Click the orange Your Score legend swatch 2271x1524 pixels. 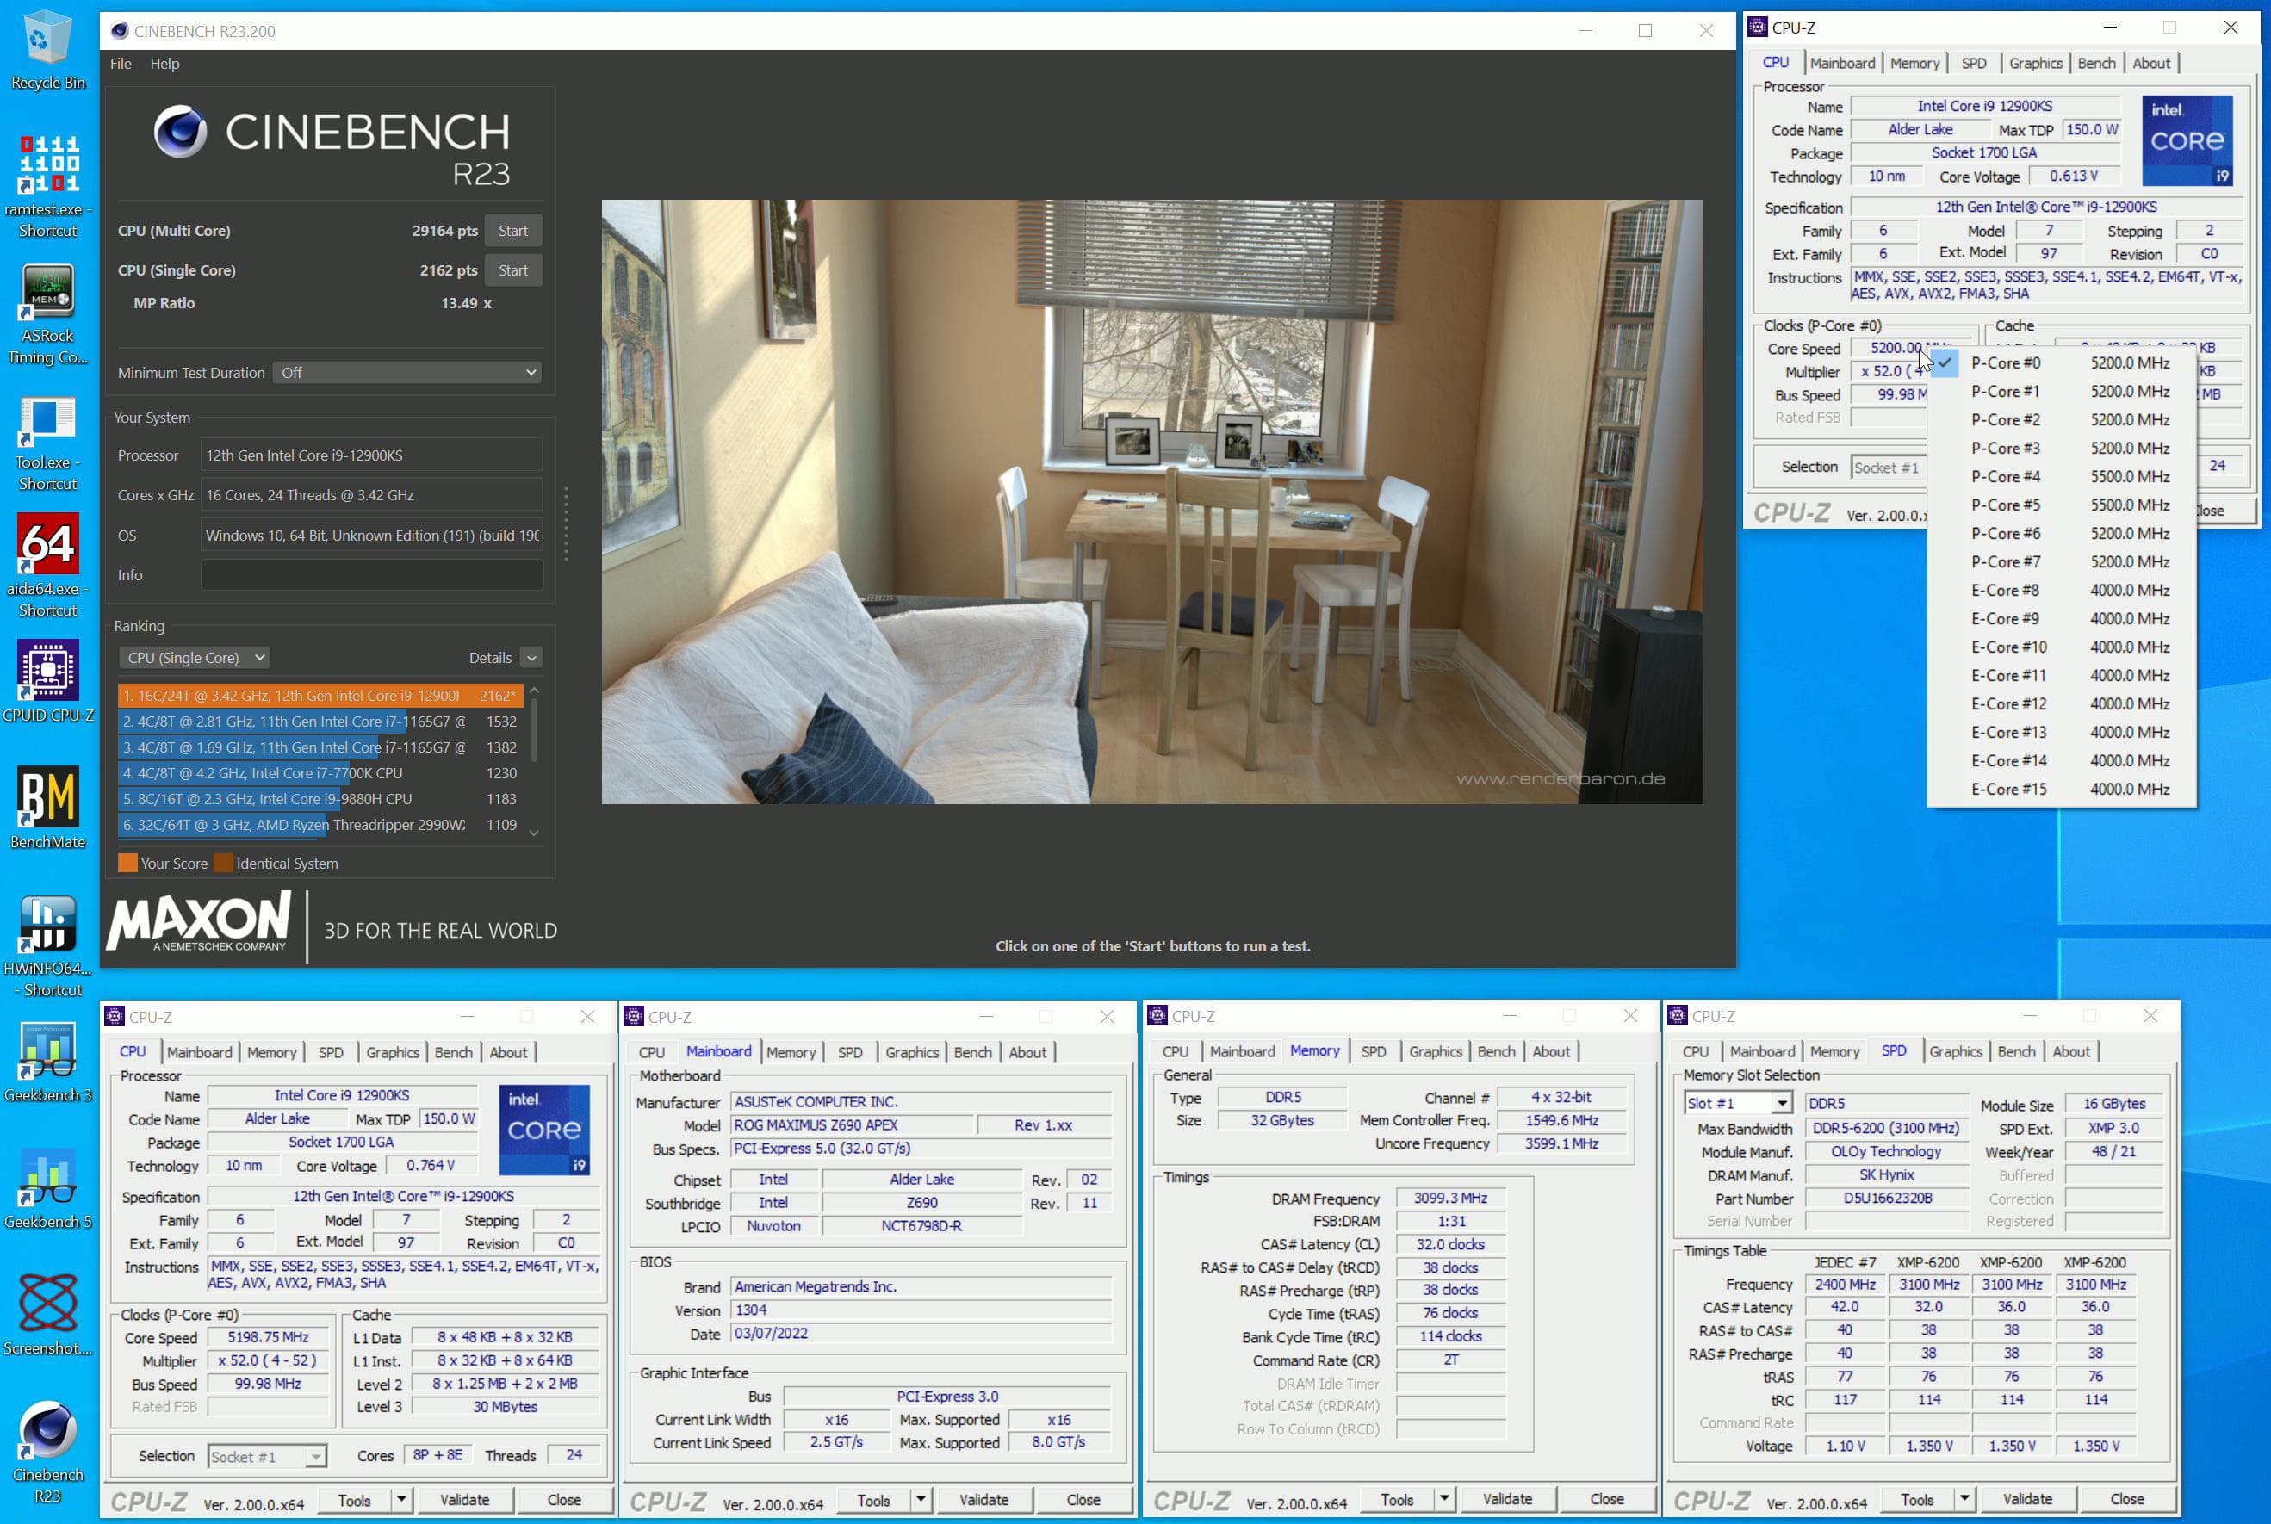pos(127,863)
